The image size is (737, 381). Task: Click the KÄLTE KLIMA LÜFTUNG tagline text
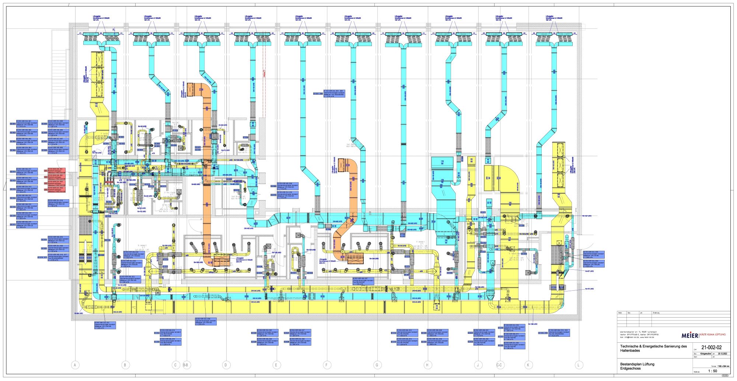[x=713, y=335]
